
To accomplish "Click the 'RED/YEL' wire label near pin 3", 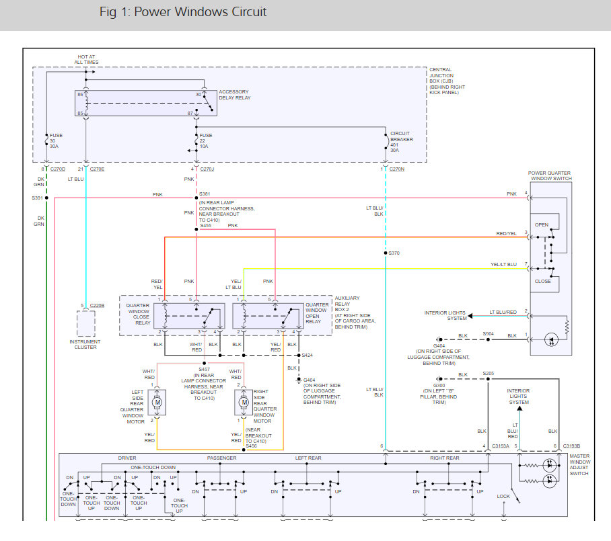I will coord(506,233).
